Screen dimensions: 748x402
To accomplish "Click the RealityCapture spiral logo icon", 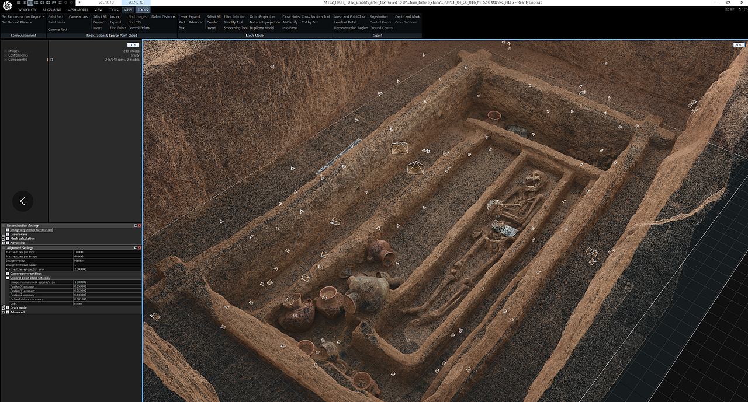I will click(x=7, y=5).
